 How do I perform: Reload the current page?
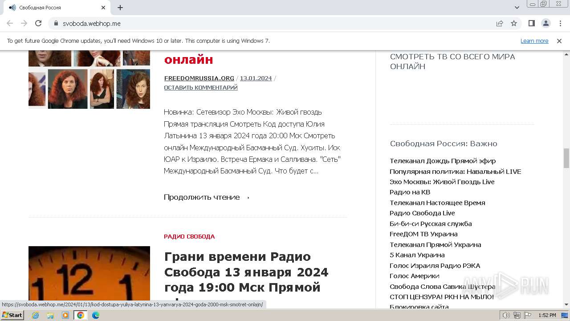click(38, 23)
